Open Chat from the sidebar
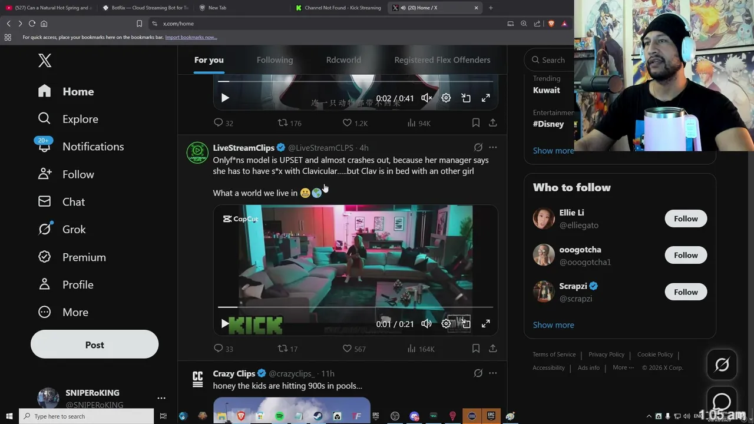This screenshot has width=754, height=424. [61, 202]
